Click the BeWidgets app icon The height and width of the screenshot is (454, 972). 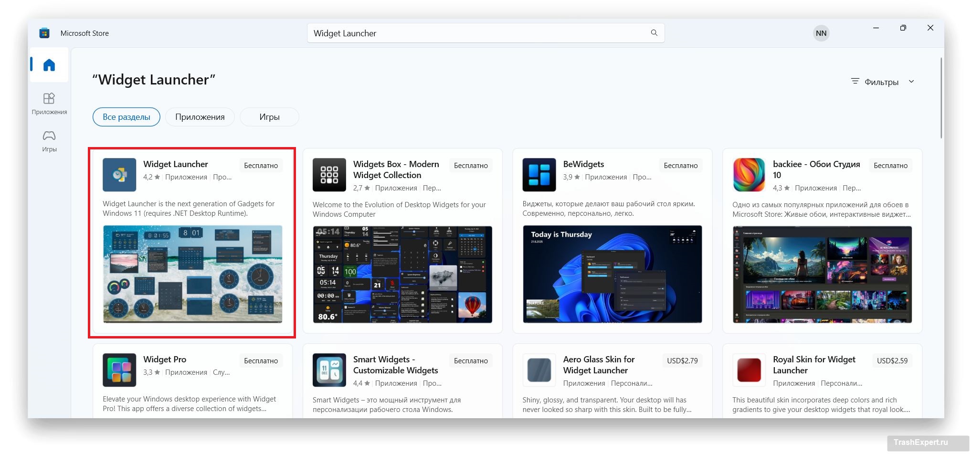[x=539, y=175]
